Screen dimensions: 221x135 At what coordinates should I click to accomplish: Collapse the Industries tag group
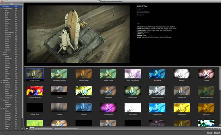1,83
